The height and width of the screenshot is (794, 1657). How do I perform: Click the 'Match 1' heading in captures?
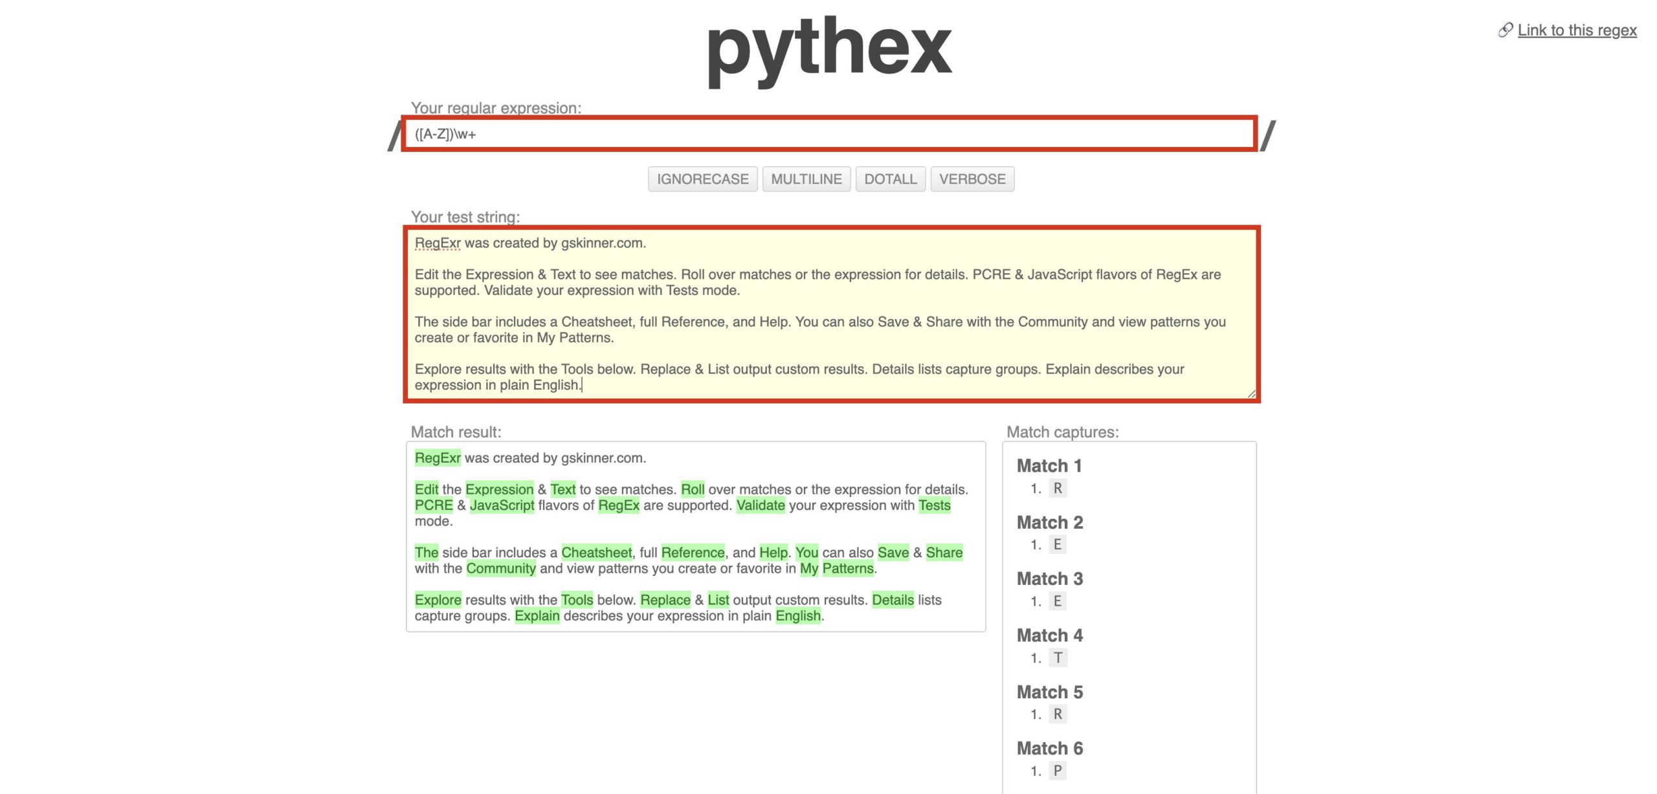[x=1049, y=466]
